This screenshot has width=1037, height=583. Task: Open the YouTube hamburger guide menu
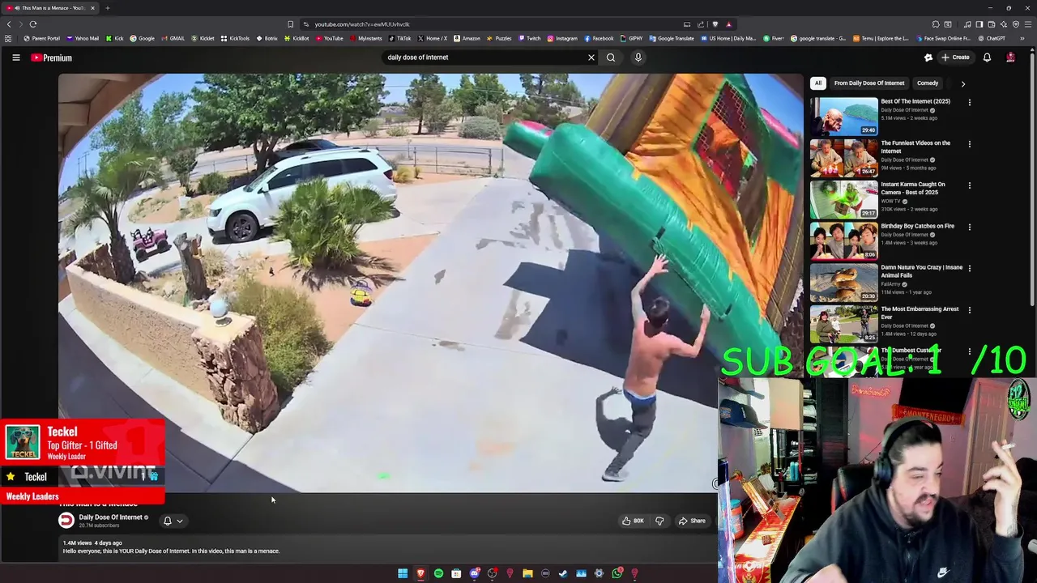(15, 57)
